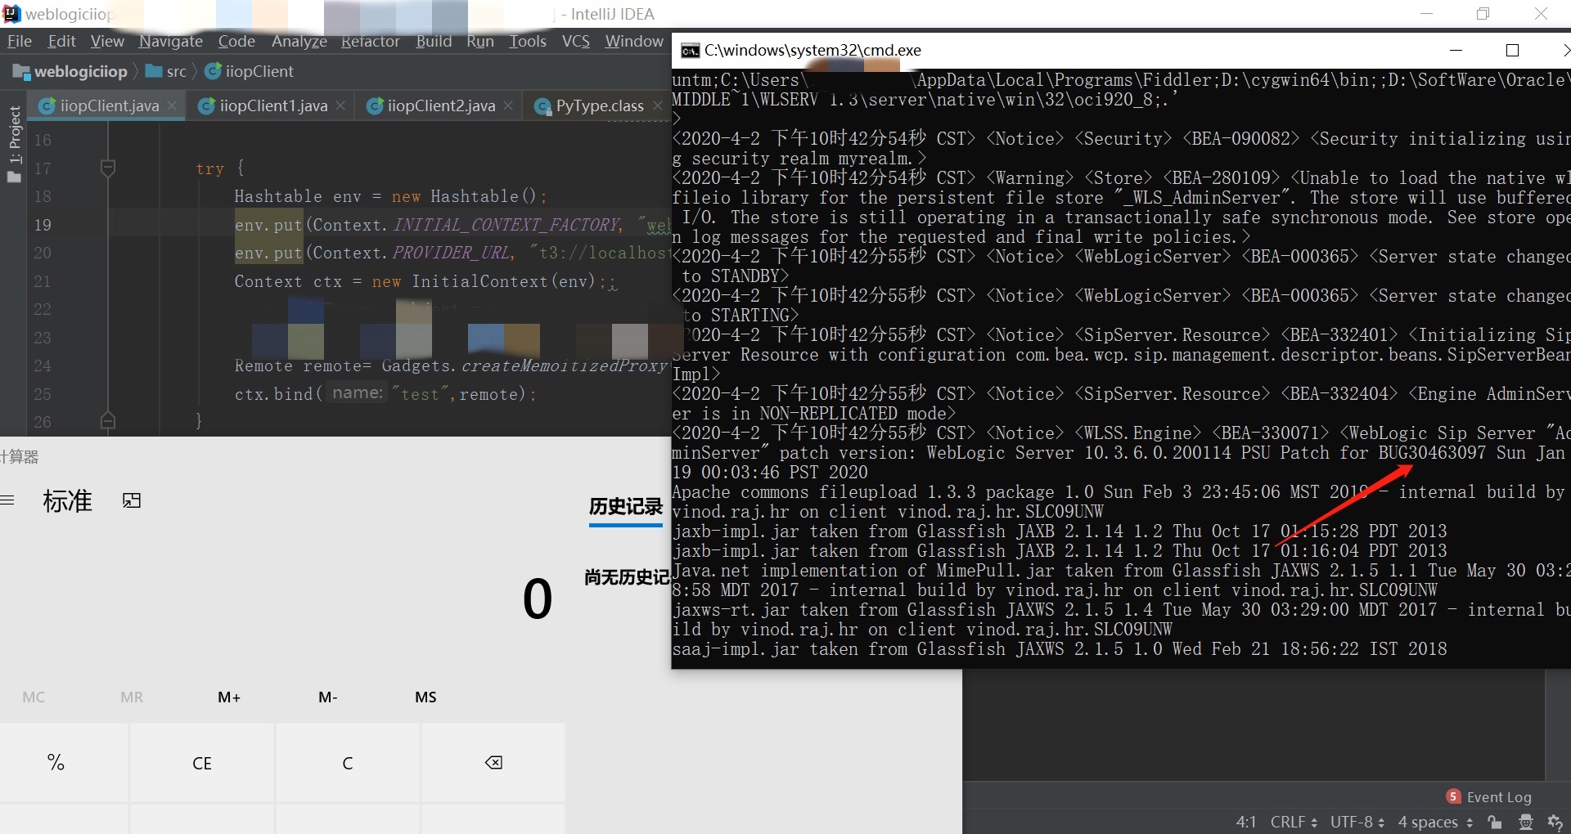The width and height of the screenshot is (1571, 834).
Task: Click the calculator percent button
Action: tap(64, 762)
